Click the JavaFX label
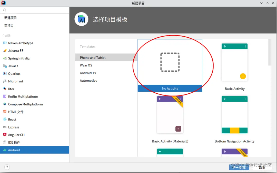Screen dimensions: 277x173 [x=13, y=66]
